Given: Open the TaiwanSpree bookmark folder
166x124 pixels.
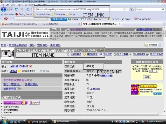Looking at the screenshot, I should click(58, 14).
